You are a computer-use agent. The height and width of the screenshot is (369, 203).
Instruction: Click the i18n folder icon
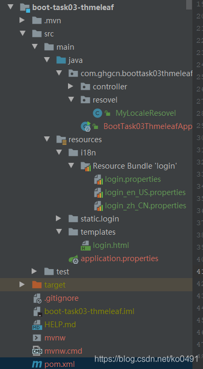(73, 153)
